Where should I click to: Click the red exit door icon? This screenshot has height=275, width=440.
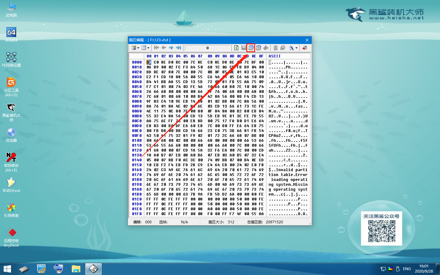305,48
